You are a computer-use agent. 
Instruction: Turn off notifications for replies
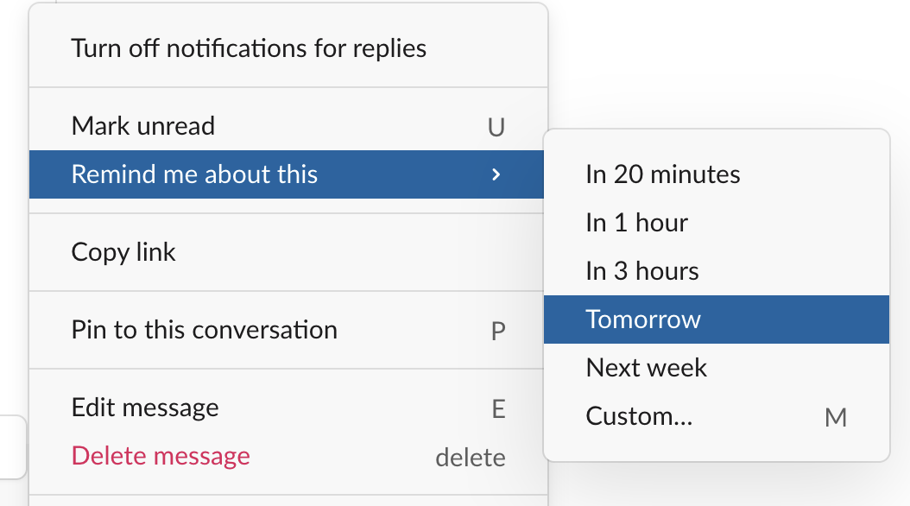[x=249, y=48]
